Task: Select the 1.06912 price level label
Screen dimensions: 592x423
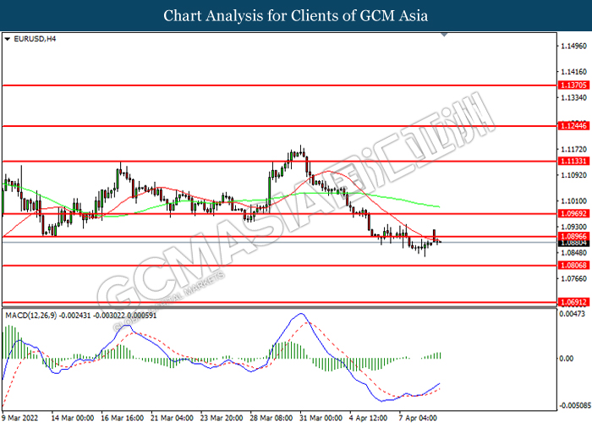Action: coord(573,302)
